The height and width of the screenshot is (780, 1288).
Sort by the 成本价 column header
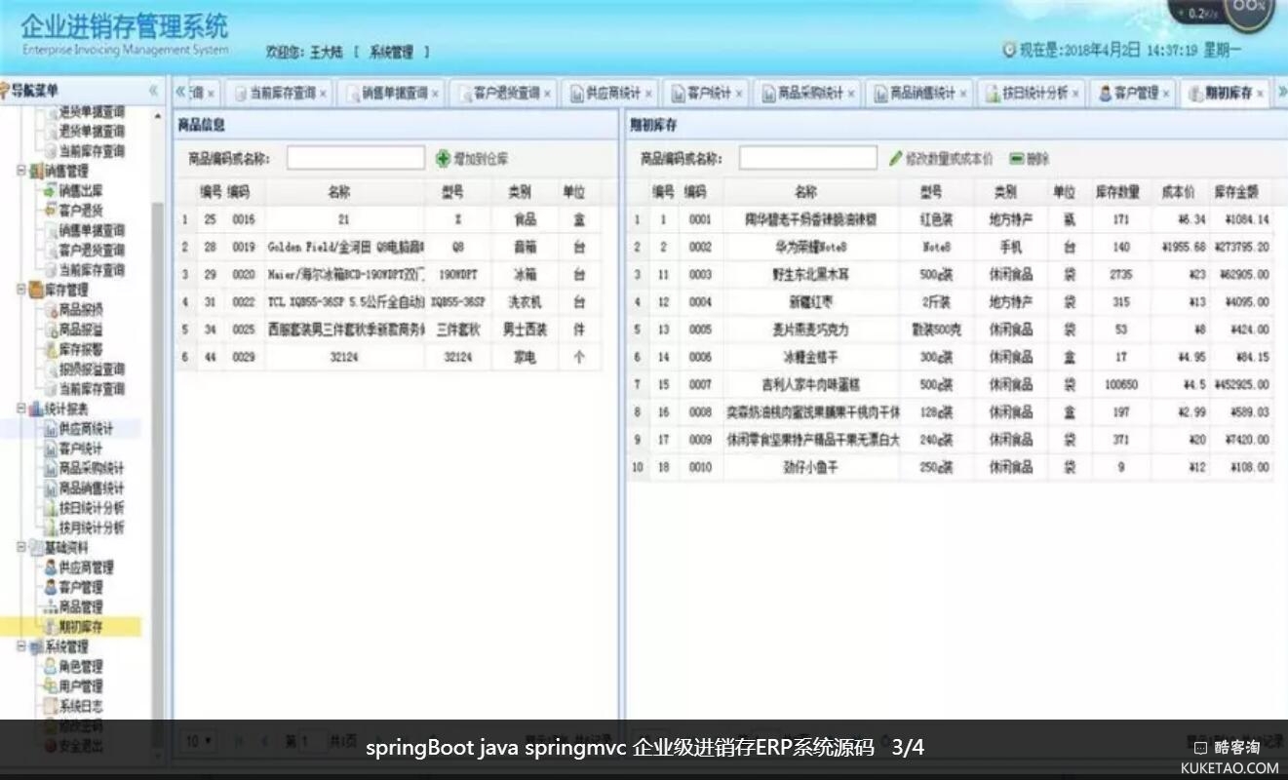[1179, 192]
